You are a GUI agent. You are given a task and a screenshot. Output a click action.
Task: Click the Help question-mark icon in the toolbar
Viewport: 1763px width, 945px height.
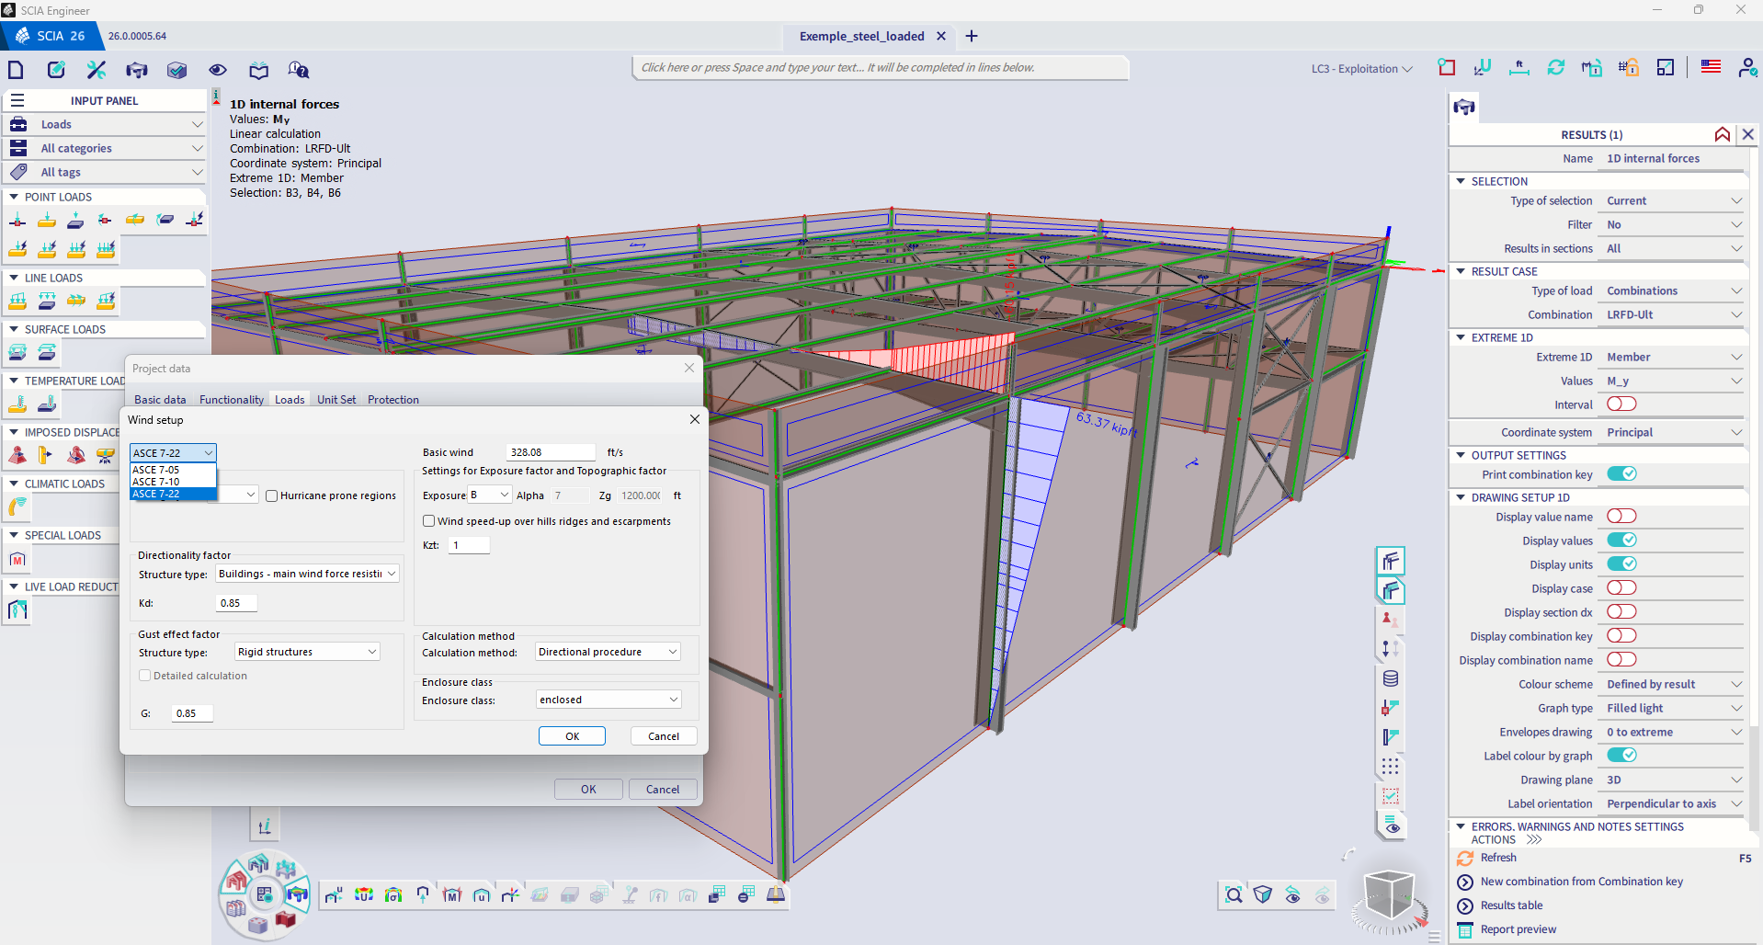pos(298,69)
